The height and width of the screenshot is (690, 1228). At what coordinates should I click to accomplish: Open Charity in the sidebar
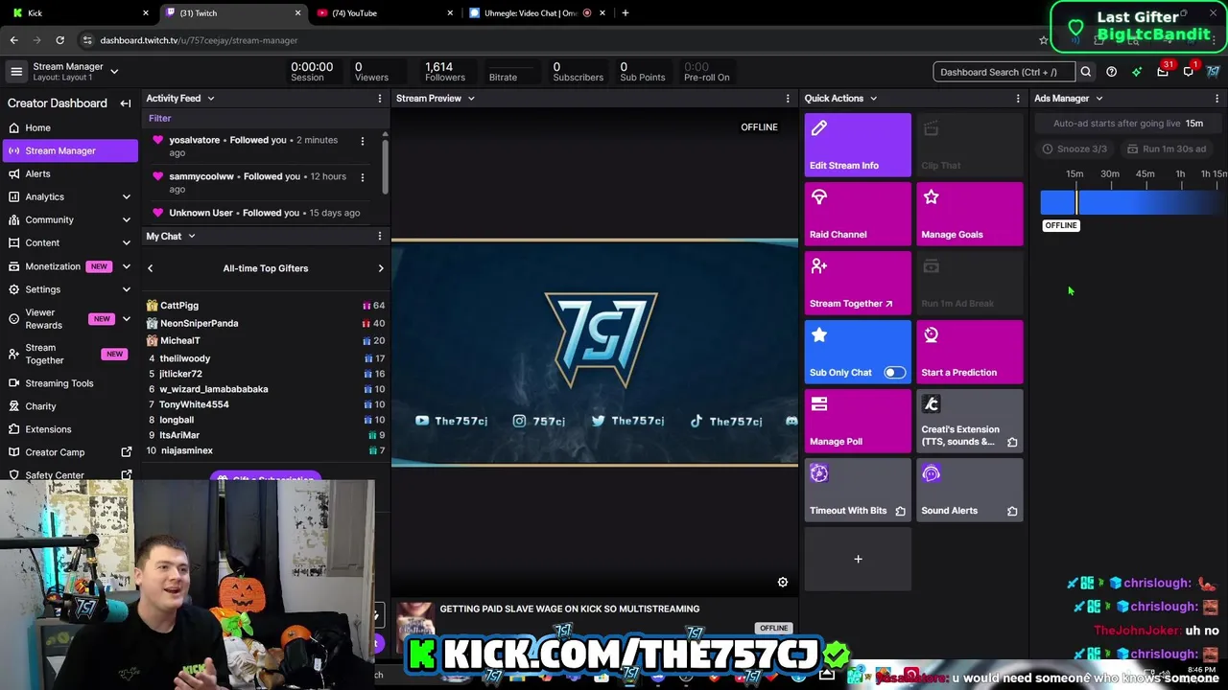[x=69, y=406]
